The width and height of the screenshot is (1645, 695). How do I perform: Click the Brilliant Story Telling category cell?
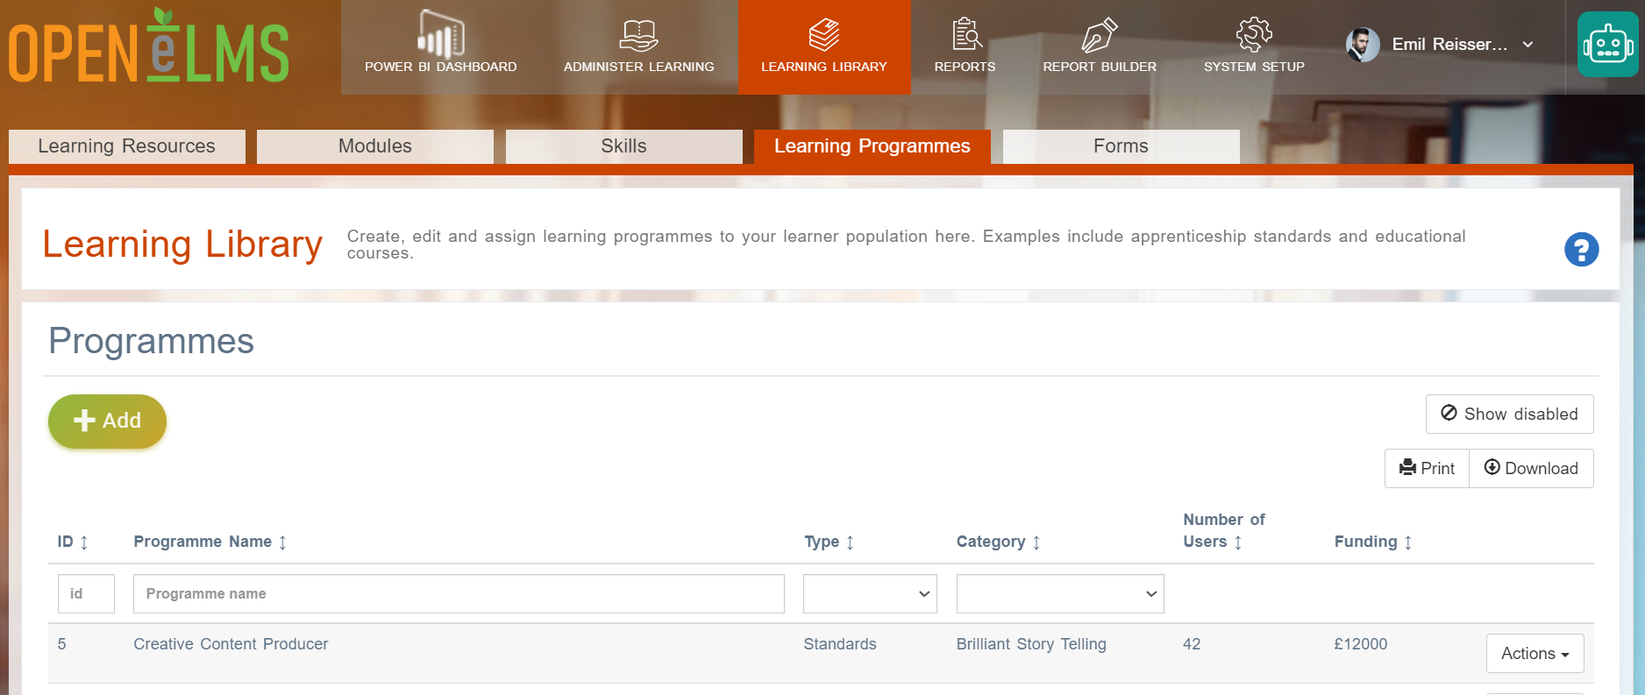point(1031,644)
